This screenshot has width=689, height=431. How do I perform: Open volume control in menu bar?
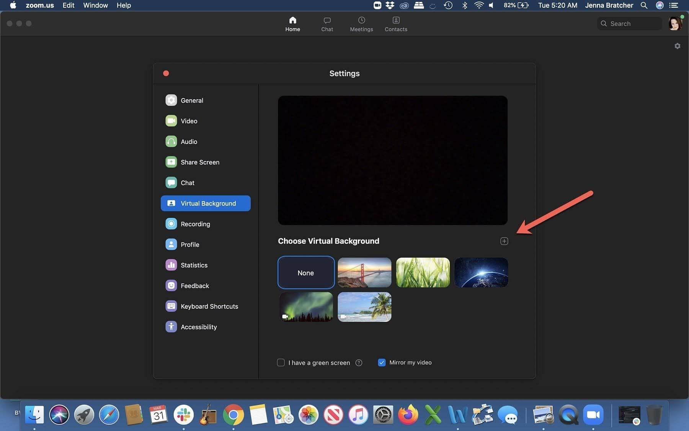[x=491, y=5]
